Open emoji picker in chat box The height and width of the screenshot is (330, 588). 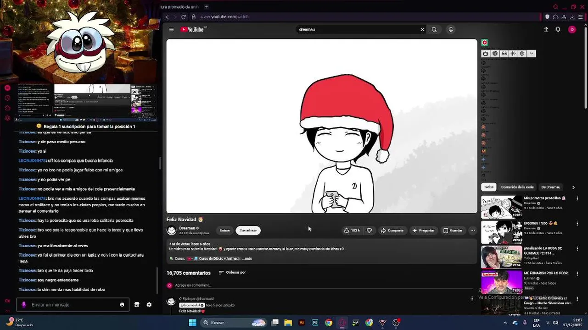(x=122, y=305)
